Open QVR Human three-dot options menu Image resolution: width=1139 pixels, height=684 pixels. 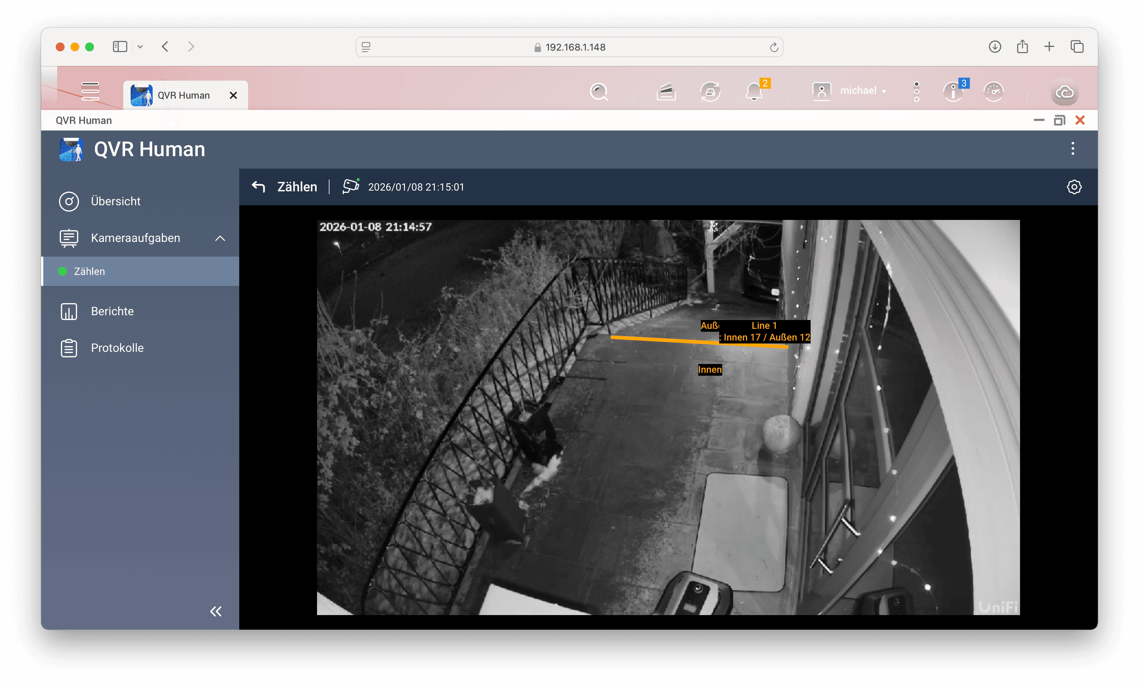(1073, 148)
